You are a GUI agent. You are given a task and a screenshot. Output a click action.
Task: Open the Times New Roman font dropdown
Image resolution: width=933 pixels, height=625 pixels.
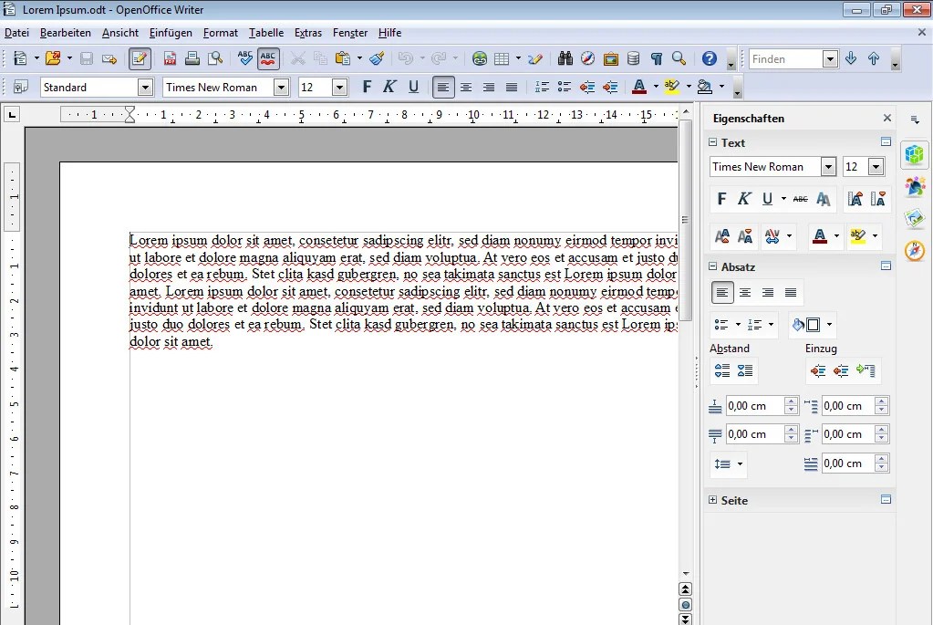click(x=281, y=87)
